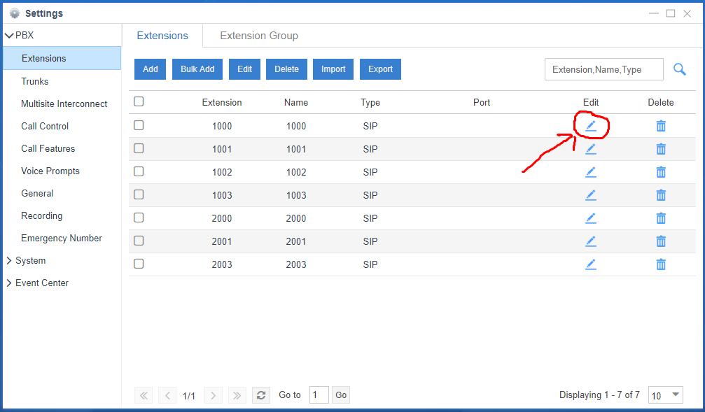This screenshot has height=412, width=705.
Task: Click the Extension column header
Action: 222,102
